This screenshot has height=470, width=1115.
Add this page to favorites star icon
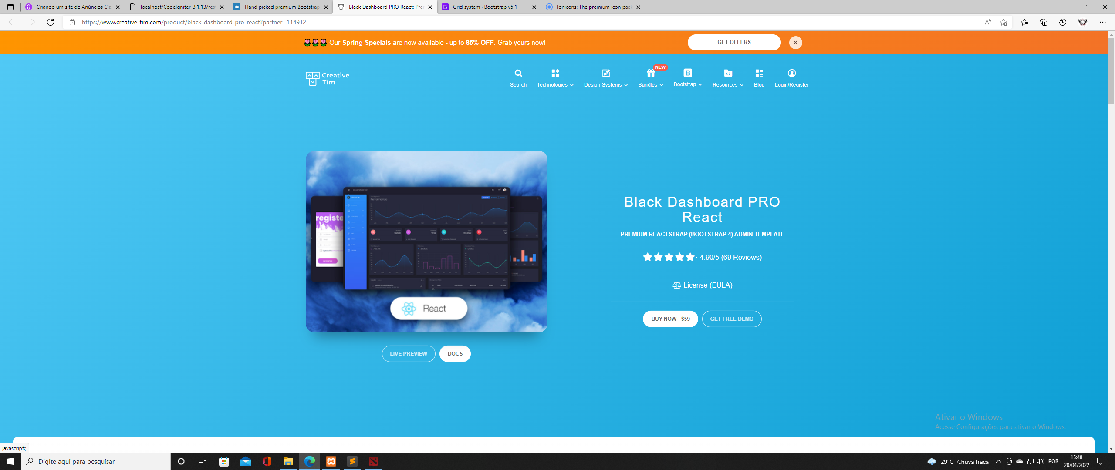click(1004, 22)
